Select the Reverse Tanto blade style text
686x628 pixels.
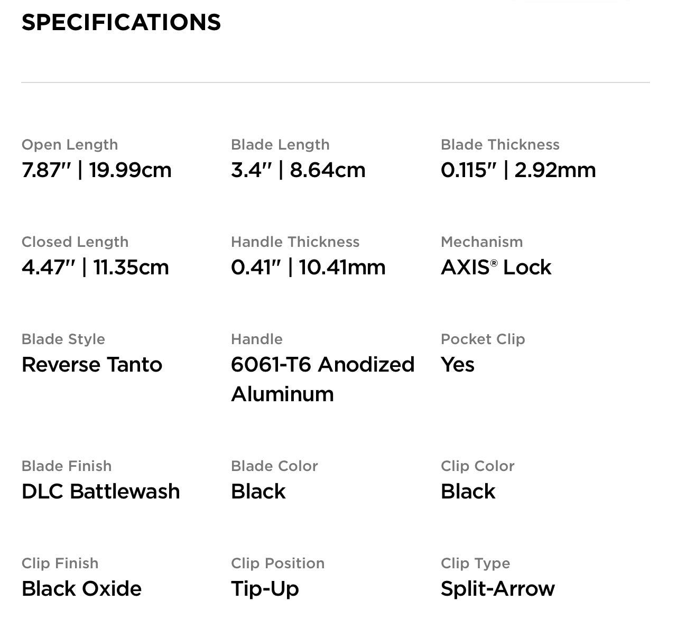tap(92, 365)
